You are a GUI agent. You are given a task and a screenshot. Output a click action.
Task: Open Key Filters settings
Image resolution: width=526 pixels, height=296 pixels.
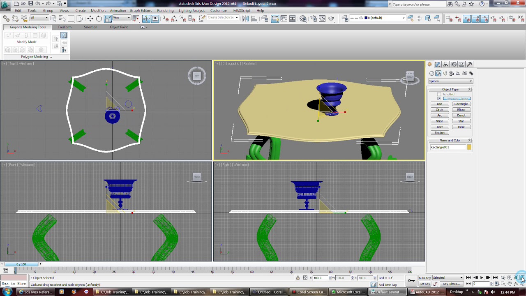[451, 284]
